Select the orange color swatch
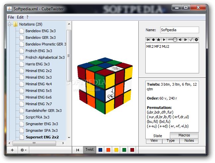This screenshot has width=215, height=163. (108, 150)
